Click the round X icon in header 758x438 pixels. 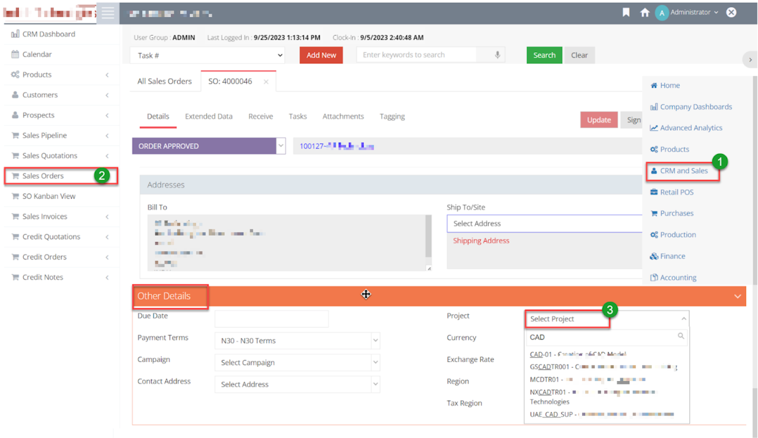[731, 12]
